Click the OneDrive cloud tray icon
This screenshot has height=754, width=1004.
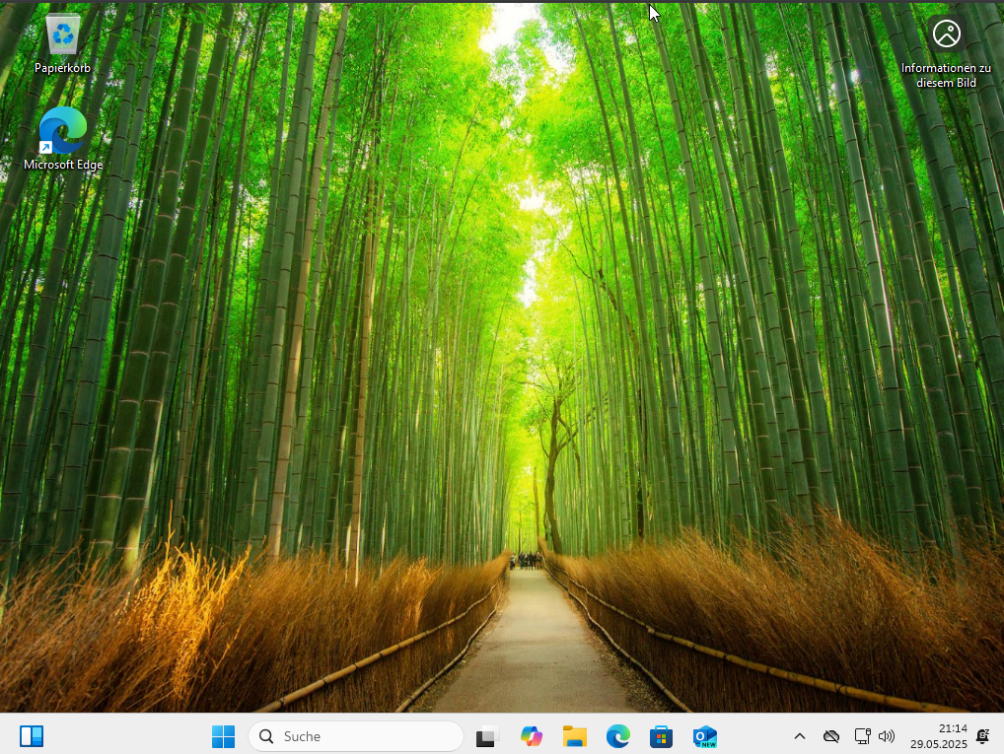pyautogui.click(x=831, y=736)
